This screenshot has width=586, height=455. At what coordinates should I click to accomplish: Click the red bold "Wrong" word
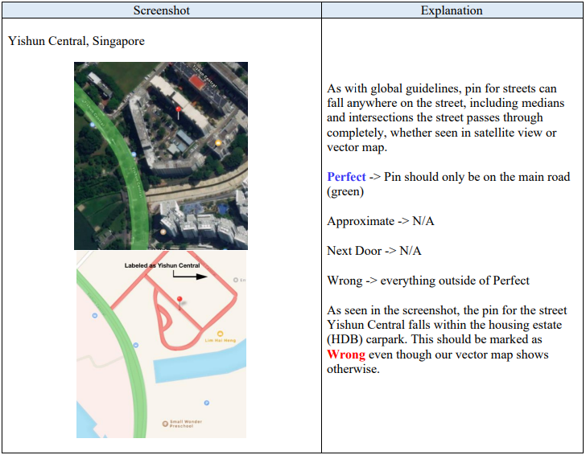point(345,355)
